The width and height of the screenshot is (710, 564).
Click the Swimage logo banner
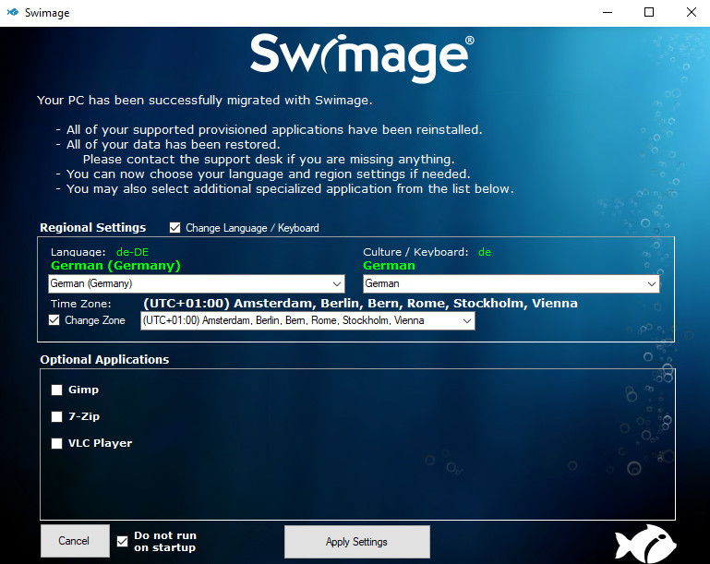click(x=362, y=57)
